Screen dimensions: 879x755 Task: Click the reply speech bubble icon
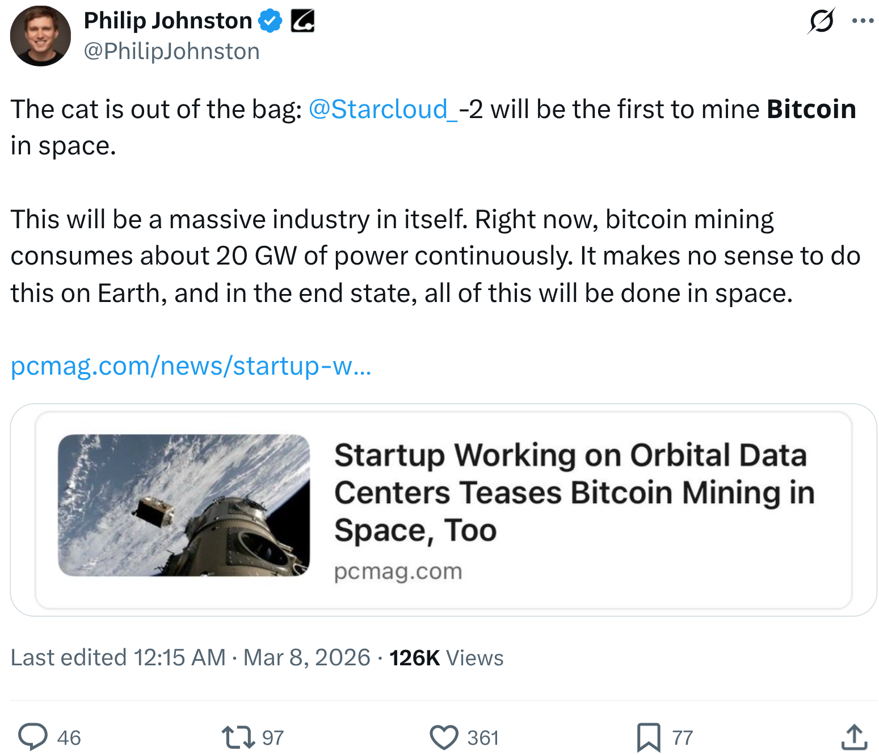(x=33, y=737)
